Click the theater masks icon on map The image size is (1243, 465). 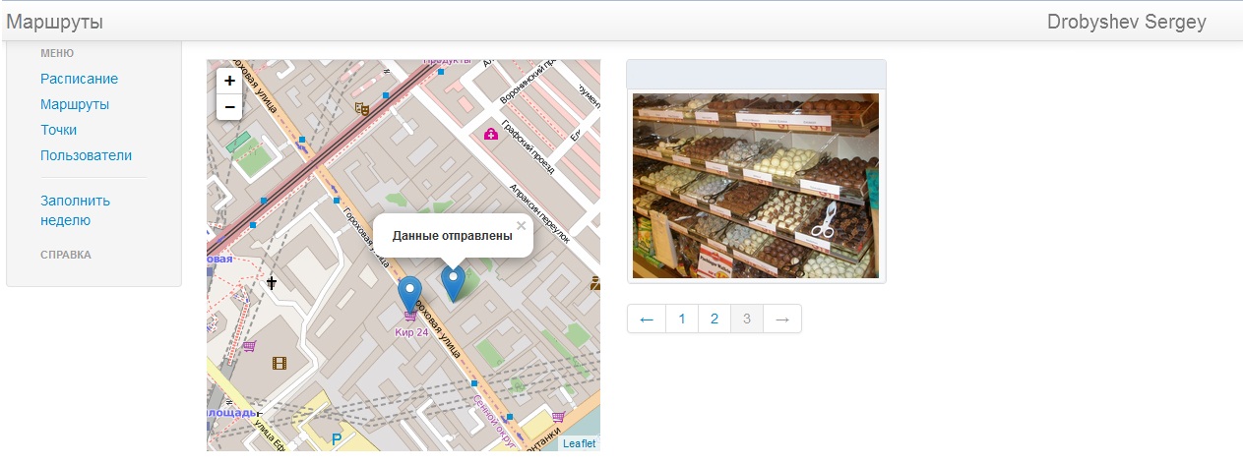362,110
